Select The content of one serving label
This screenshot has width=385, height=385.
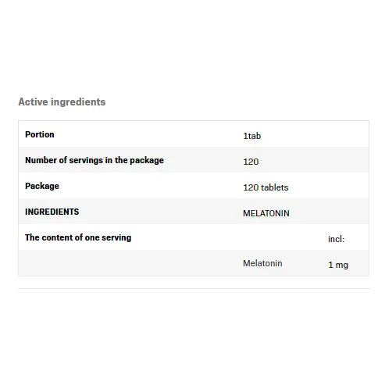coord(78,237)
